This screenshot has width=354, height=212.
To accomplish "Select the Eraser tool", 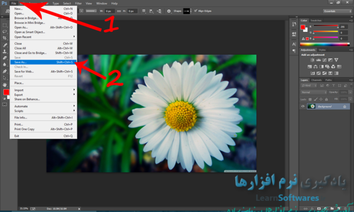I will pos(5,58).
